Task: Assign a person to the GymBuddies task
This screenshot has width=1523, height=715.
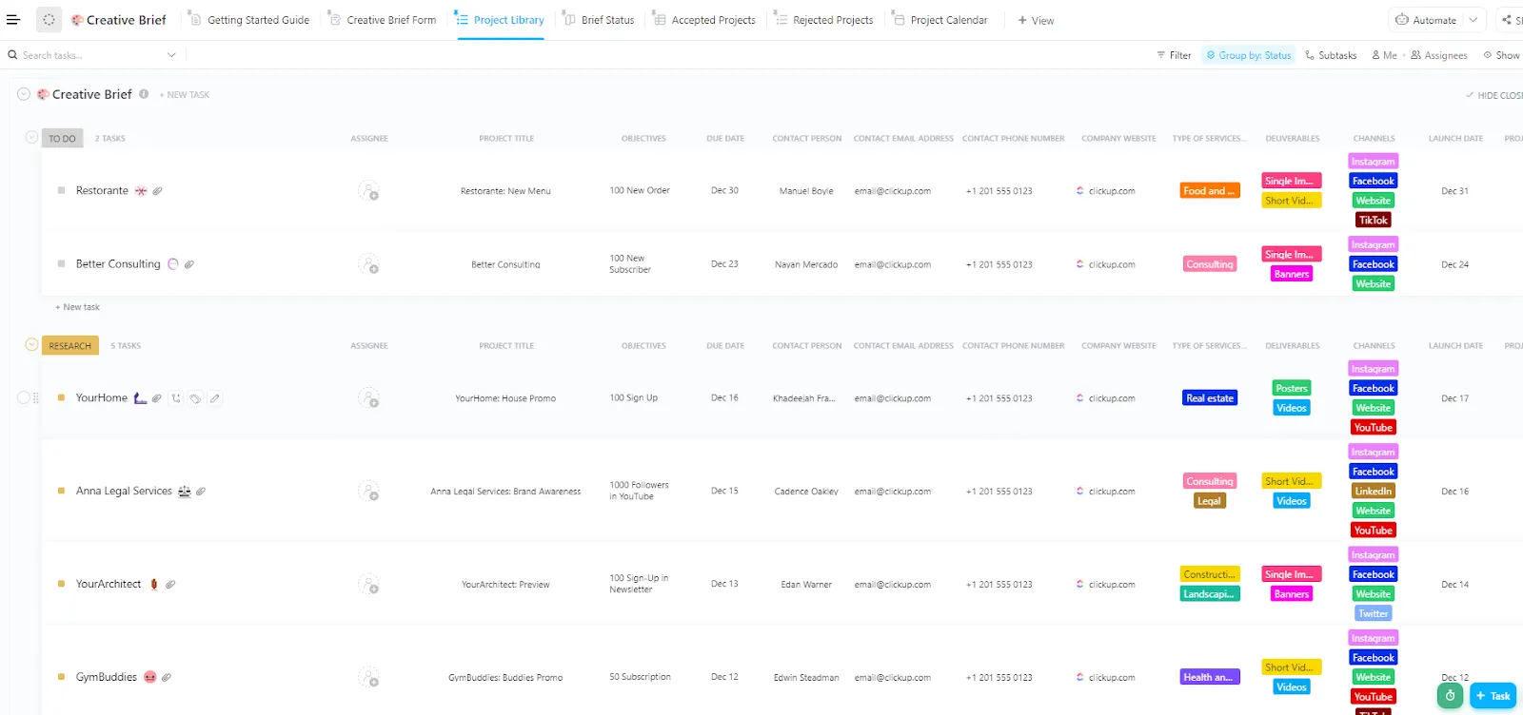Action: pos(368,678)
